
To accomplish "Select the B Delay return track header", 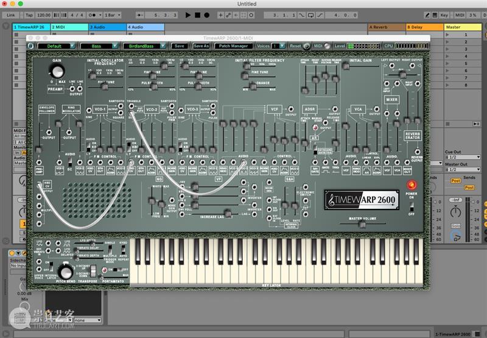I will tap(425, 27).
